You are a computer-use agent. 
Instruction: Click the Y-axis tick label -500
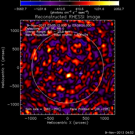[x=14, y=86]
